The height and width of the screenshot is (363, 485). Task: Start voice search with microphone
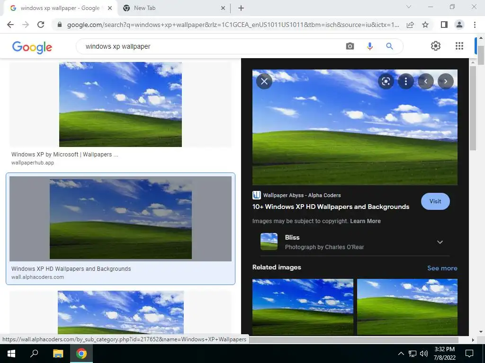click(369, 46)
